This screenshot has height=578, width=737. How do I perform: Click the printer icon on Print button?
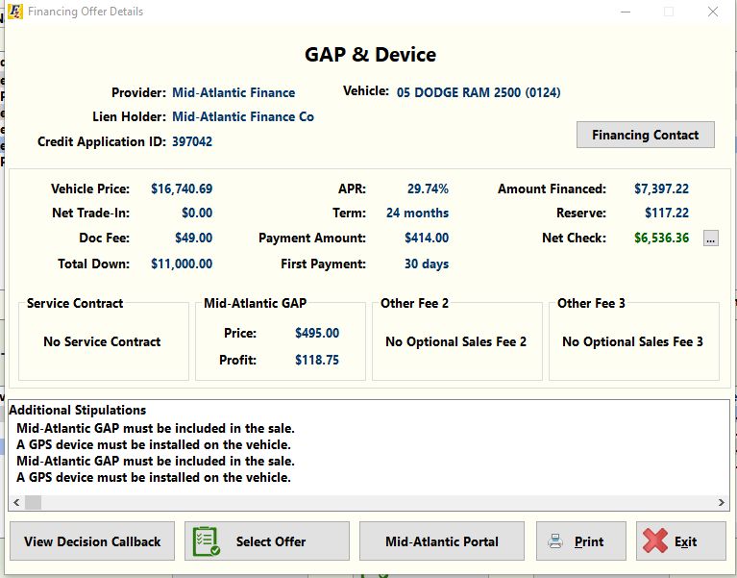point(555,541)
